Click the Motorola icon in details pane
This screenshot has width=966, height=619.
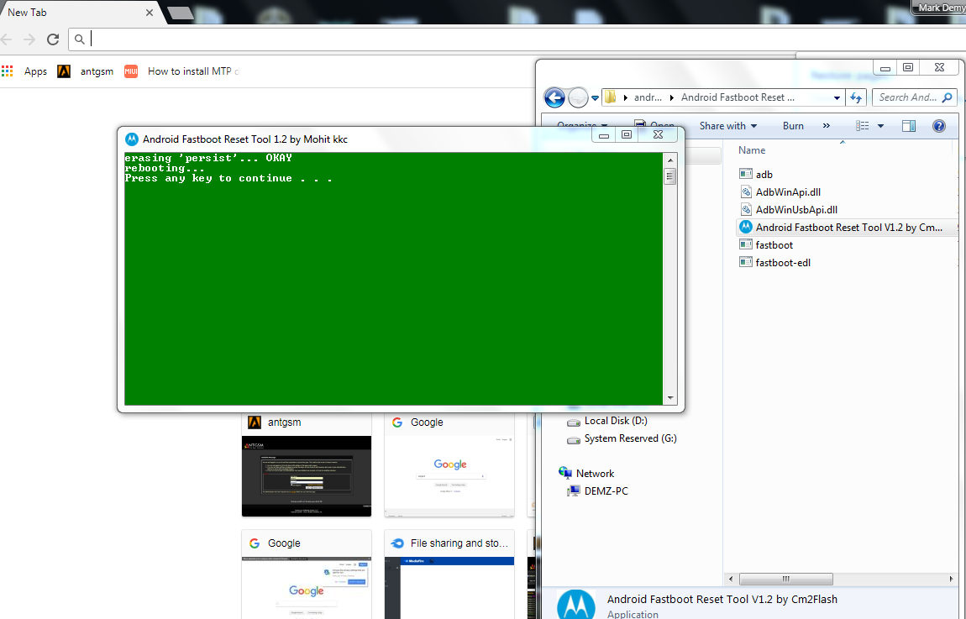coord(576,604)
